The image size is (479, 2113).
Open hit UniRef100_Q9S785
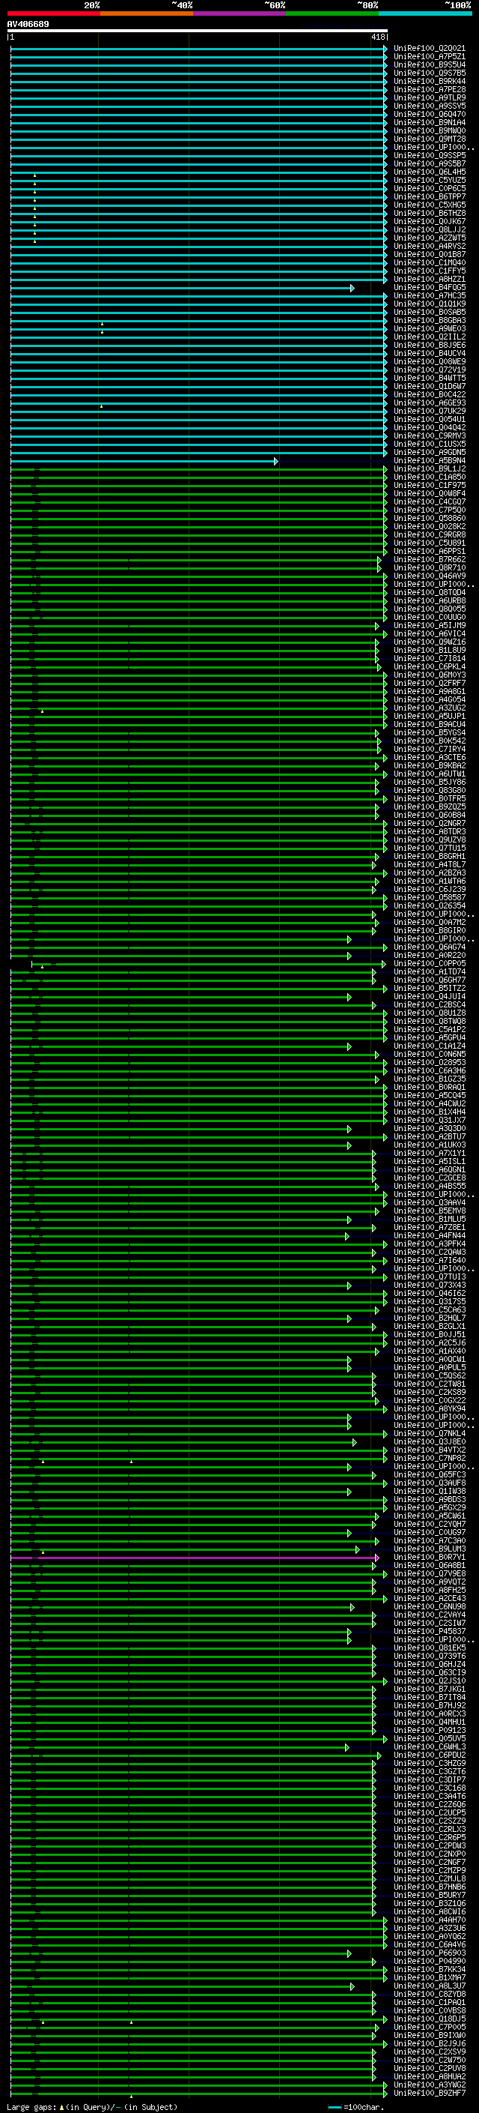[x=429, y=73]
